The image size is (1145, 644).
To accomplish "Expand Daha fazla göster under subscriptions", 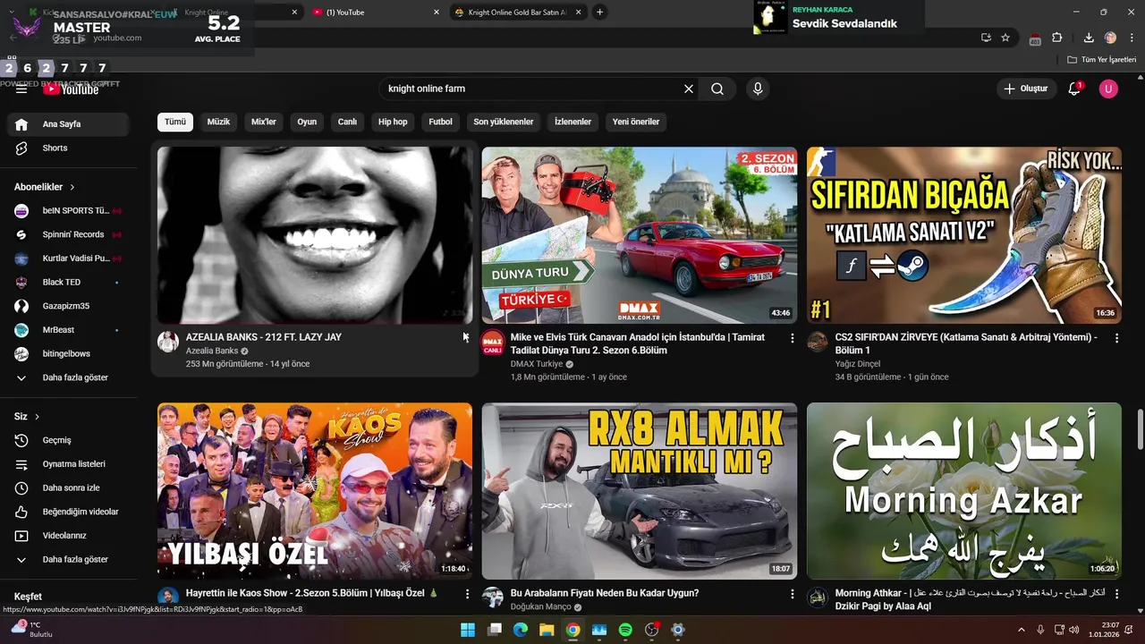I will [x=68, y=377].
